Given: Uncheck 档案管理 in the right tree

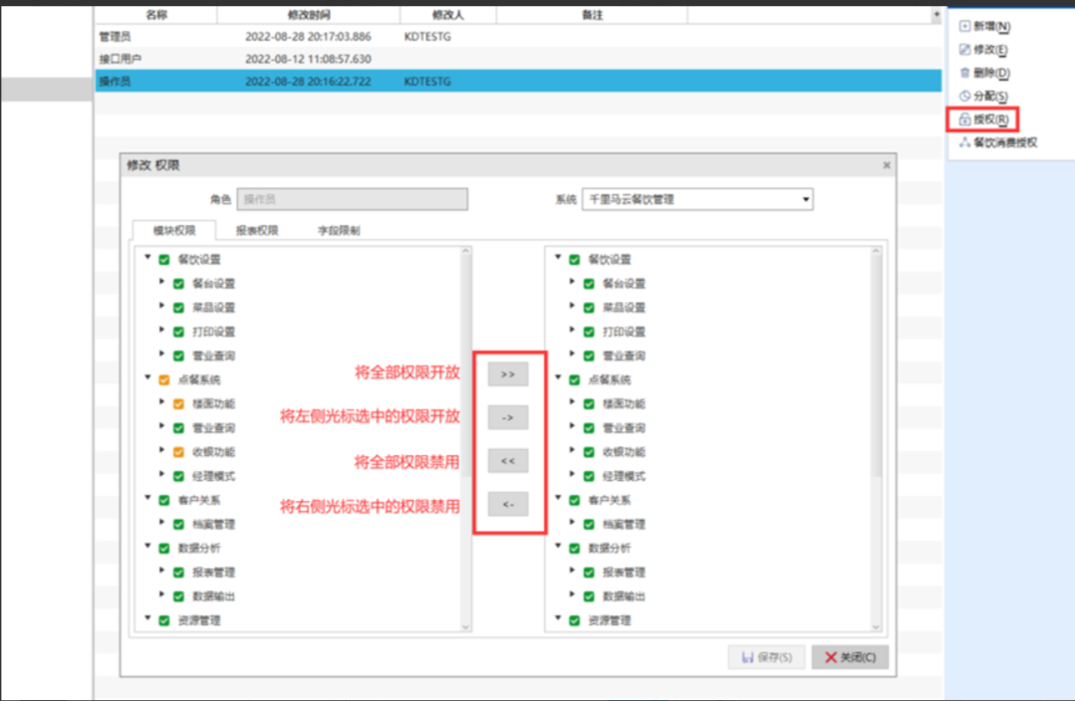Looking at the screenshot, I should click(x=589, y=524).
